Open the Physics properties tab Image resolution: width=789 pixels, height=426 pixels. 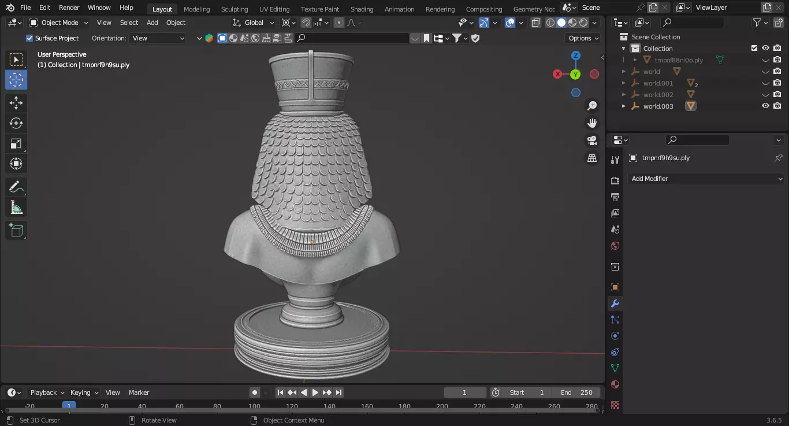pyautogui.click(x=615, y=336)
